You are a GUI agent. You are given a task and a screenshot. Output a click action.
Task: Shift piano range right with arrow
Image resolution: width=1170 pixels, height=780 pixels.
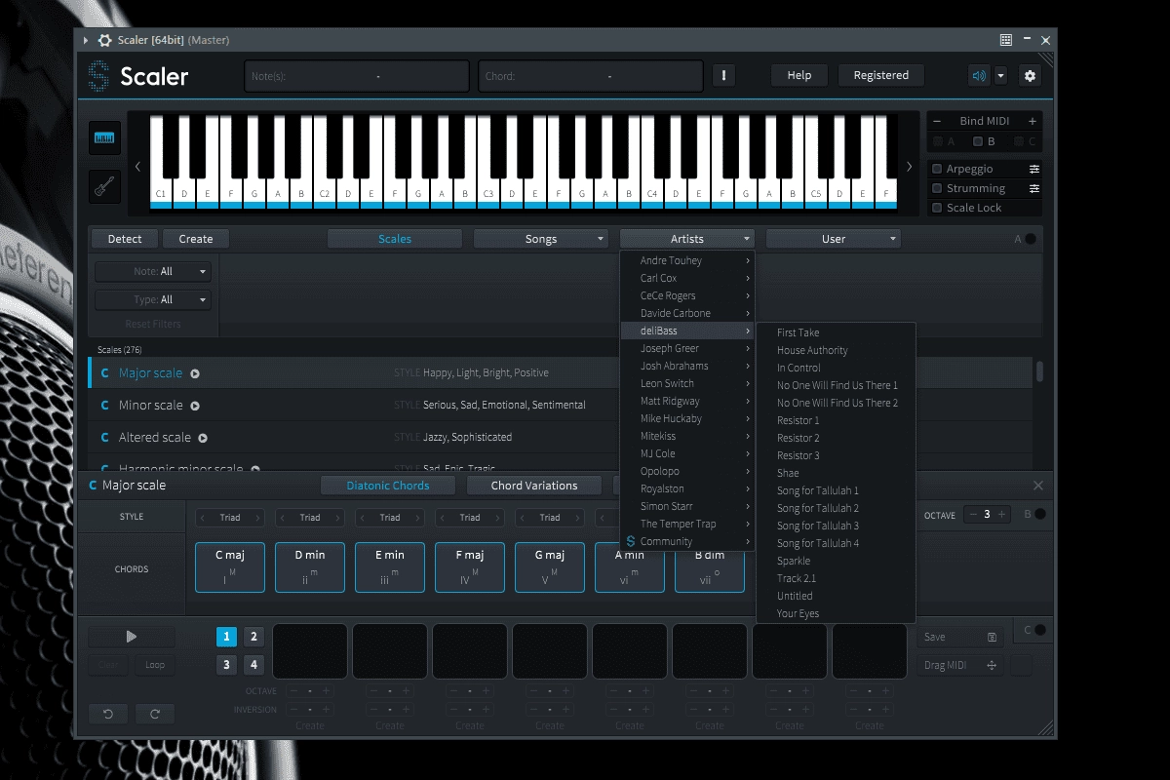(910, 167)
